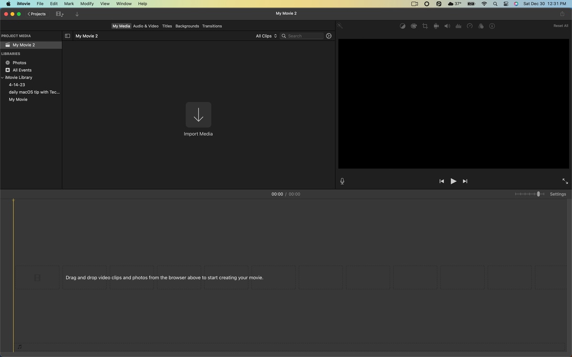Click the microphone voiceover record icon

(x=342, y=181)
